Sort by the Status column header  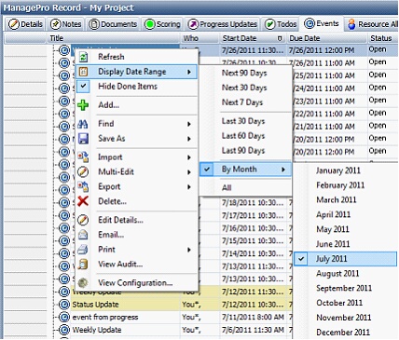pyautogui.click(x=383, y=38)
